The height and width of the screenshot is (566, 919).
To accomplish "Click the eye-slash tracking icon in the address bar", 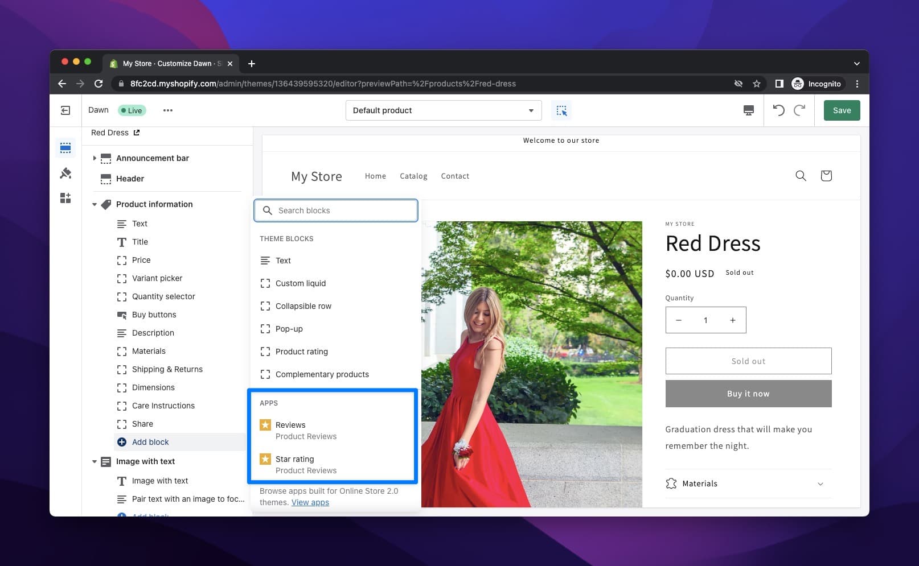I will [739, 84].
